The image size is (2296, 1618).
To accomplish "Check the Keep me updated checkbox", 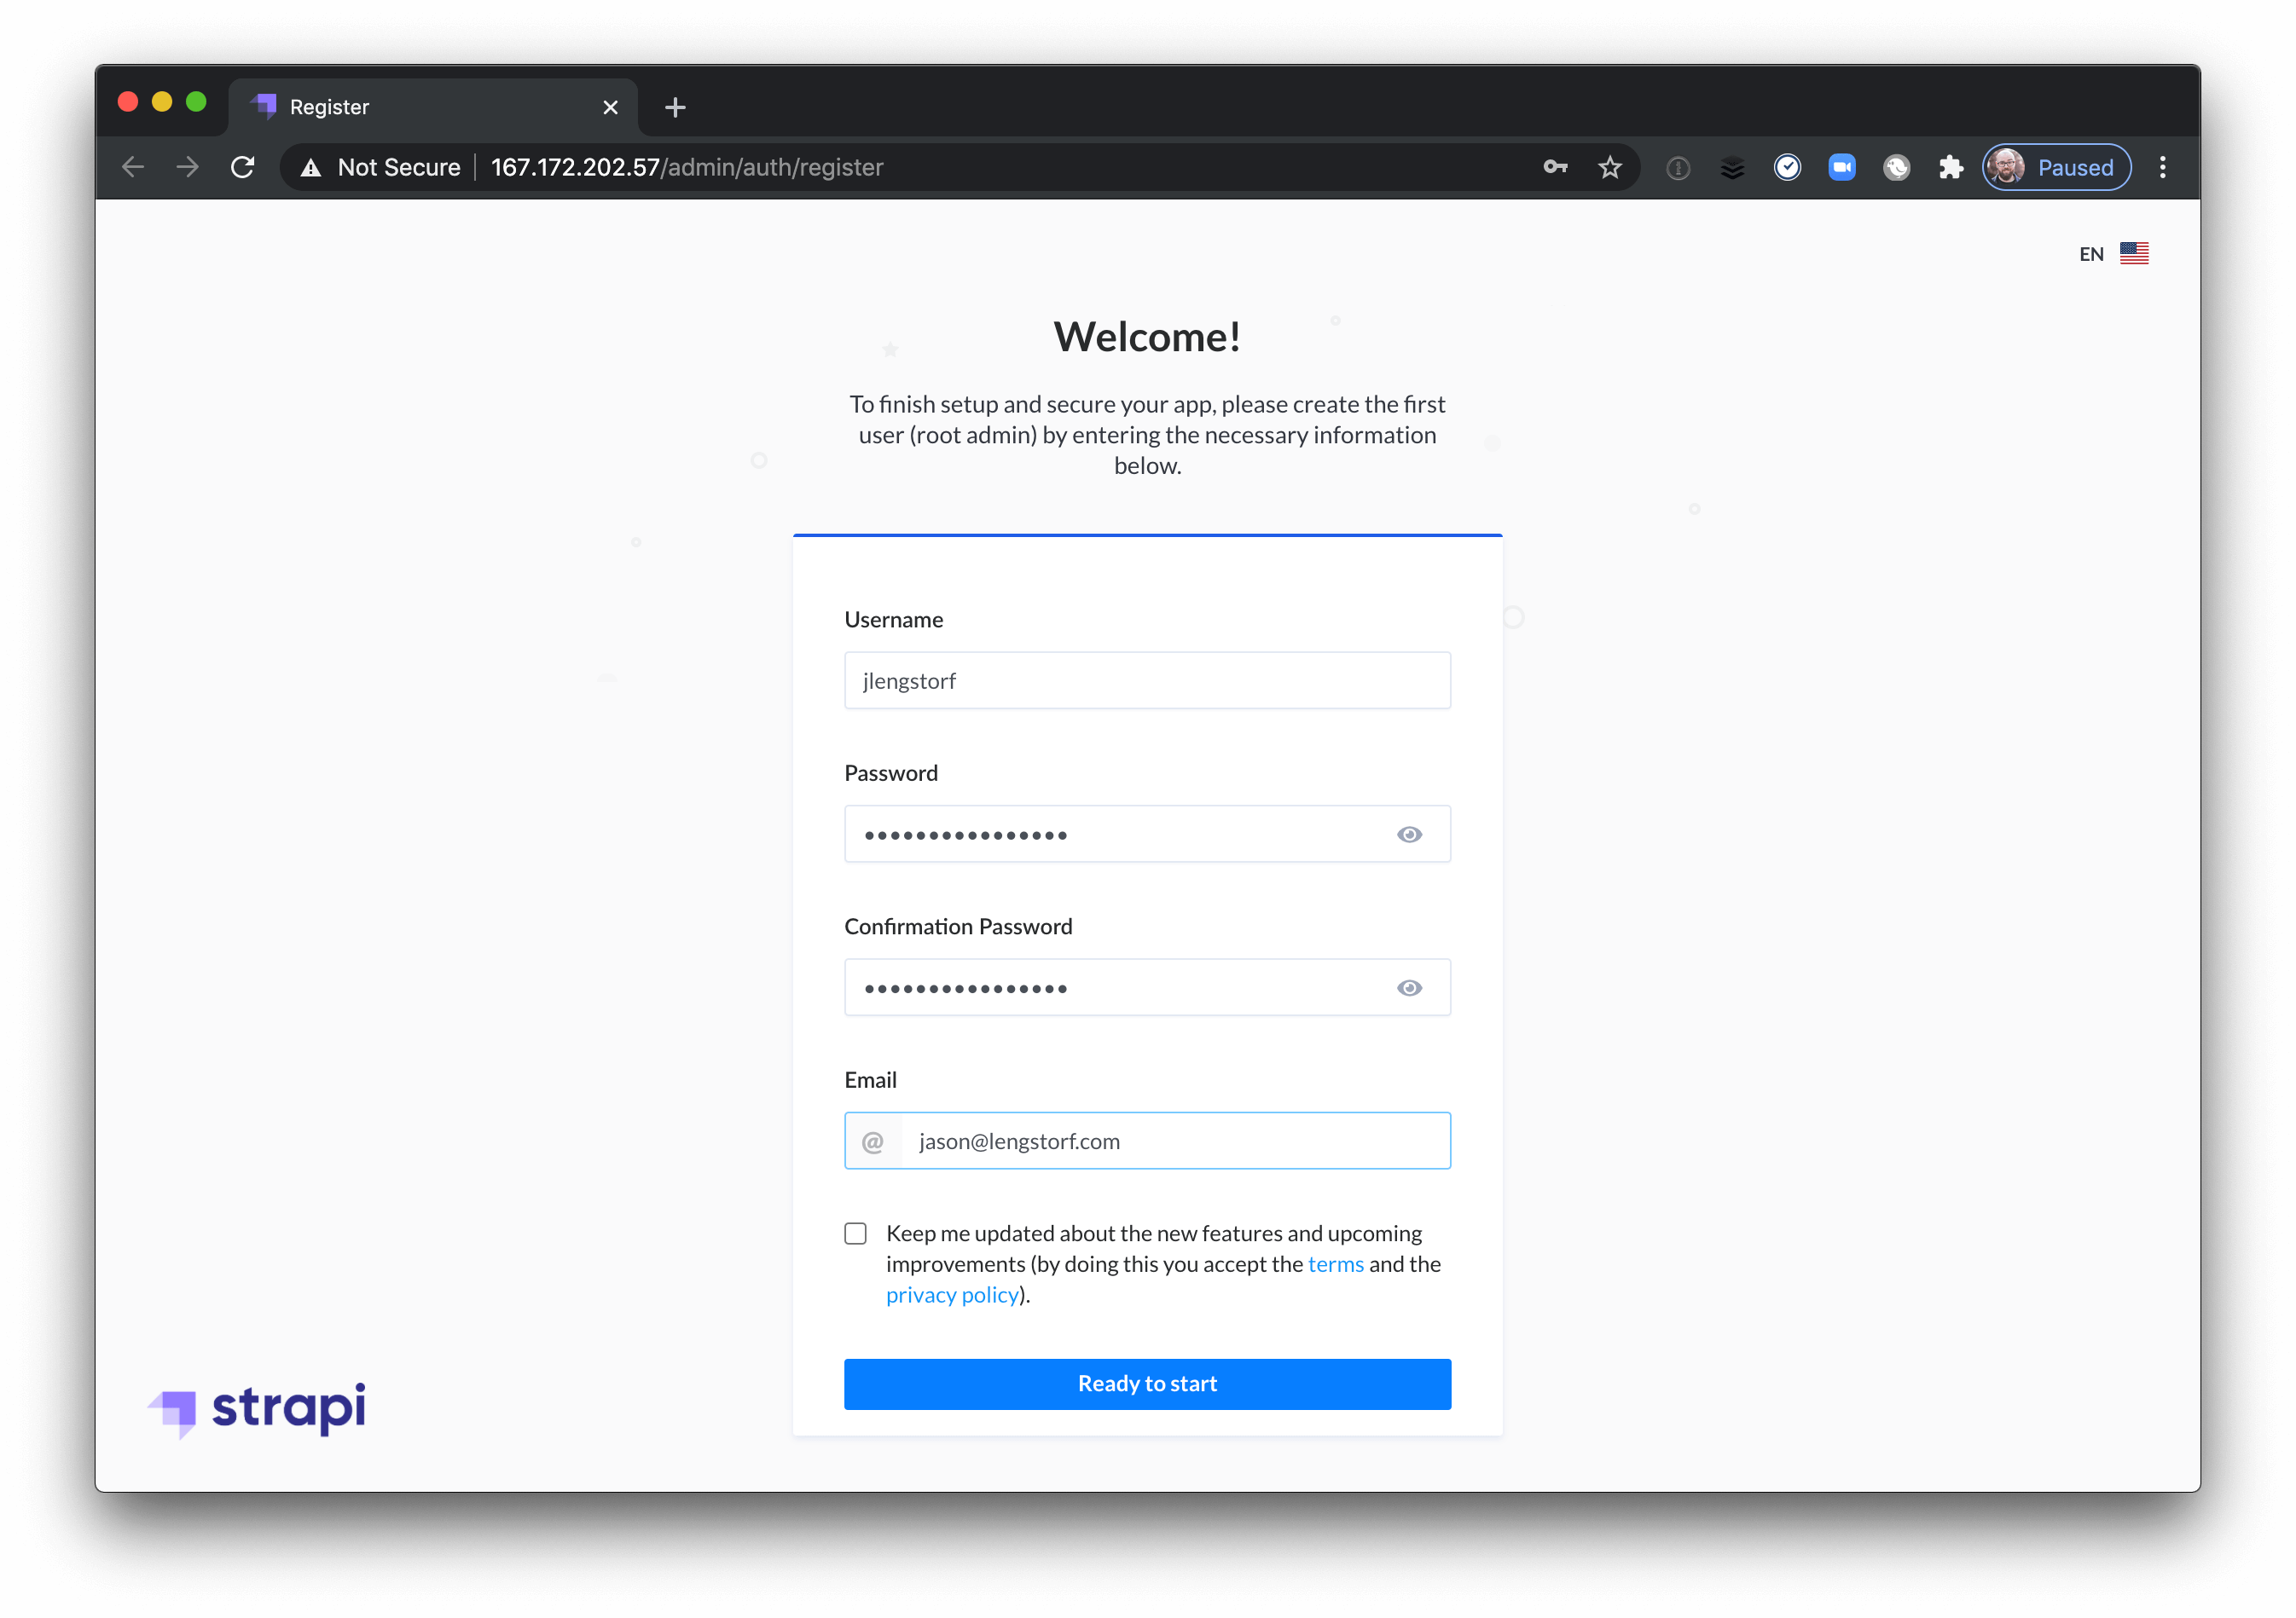I will [x=855, y=1234].
